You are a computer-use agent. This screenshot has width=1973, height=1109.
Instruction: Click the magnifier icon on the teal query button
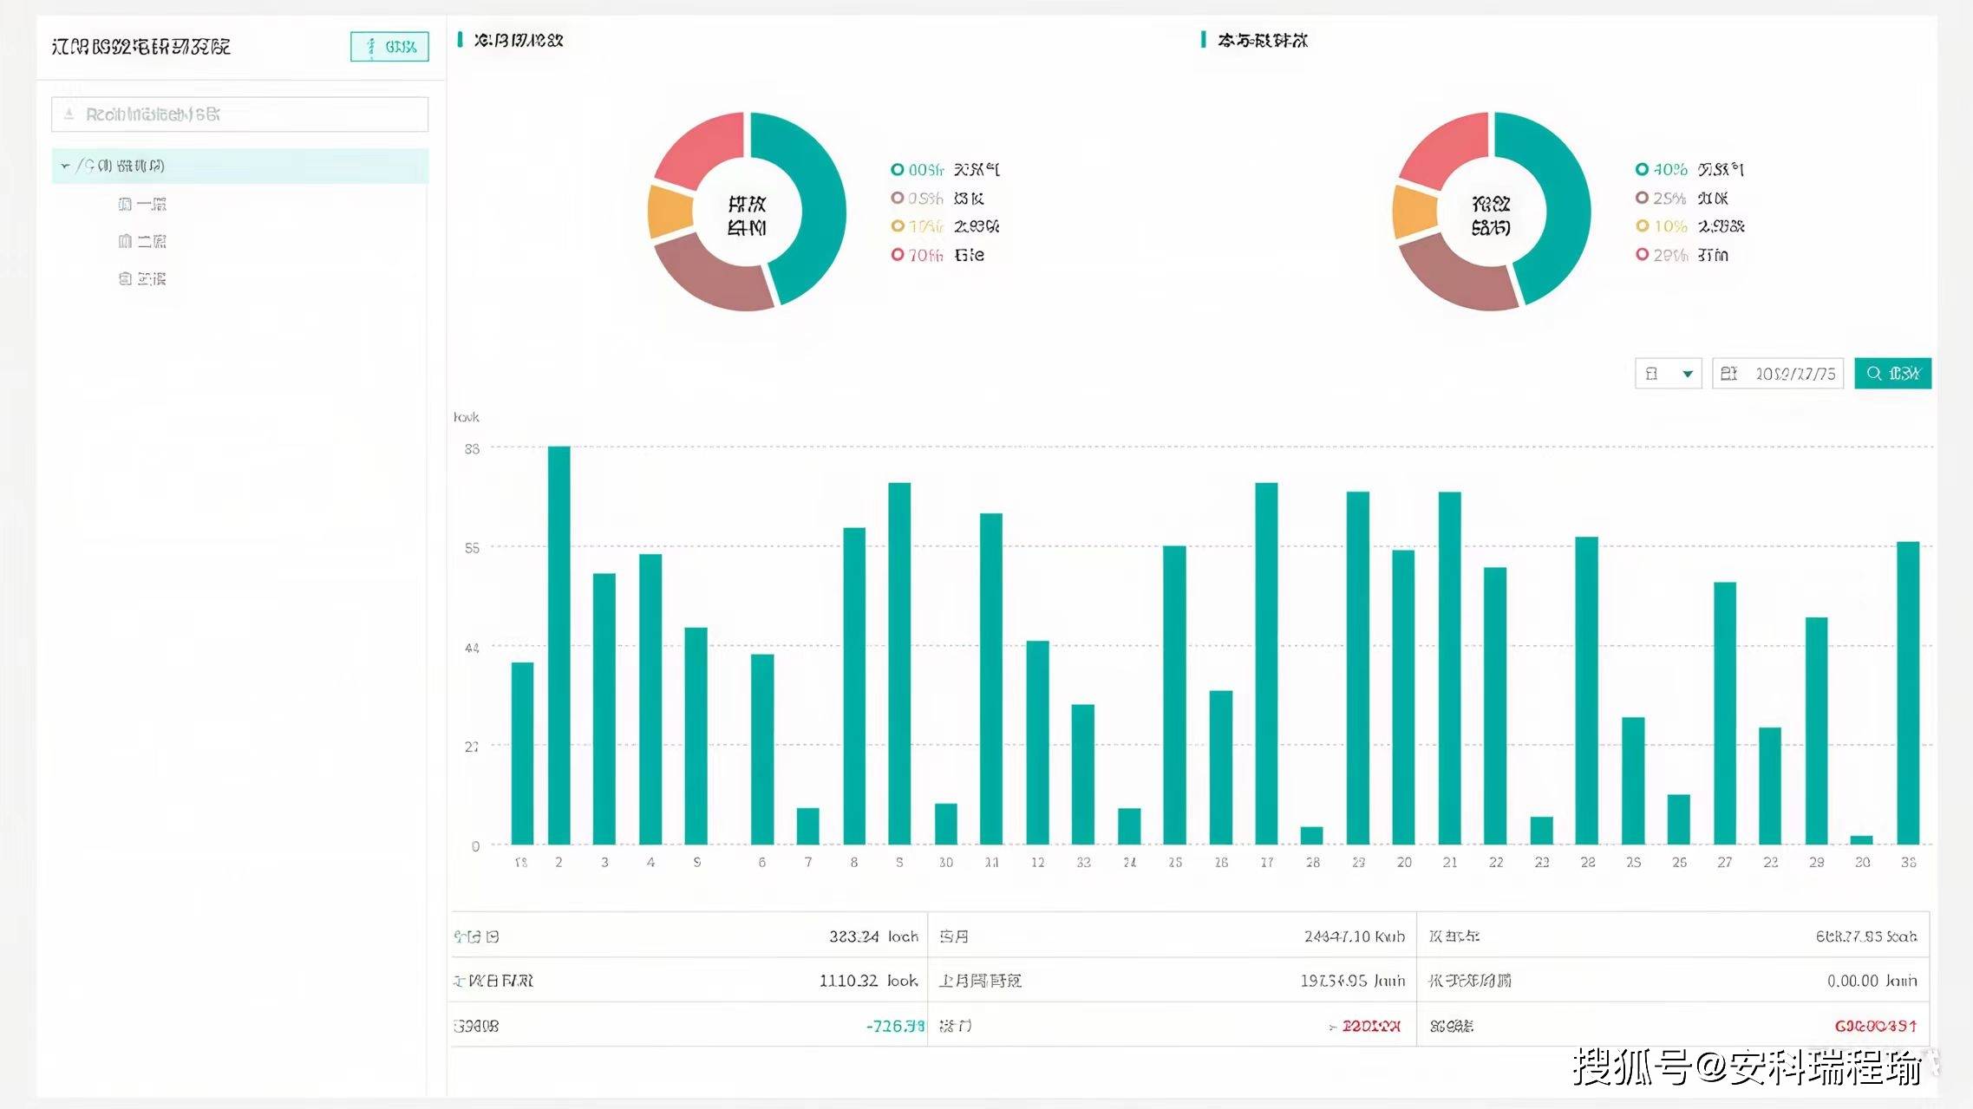(x=1873, y=374)
